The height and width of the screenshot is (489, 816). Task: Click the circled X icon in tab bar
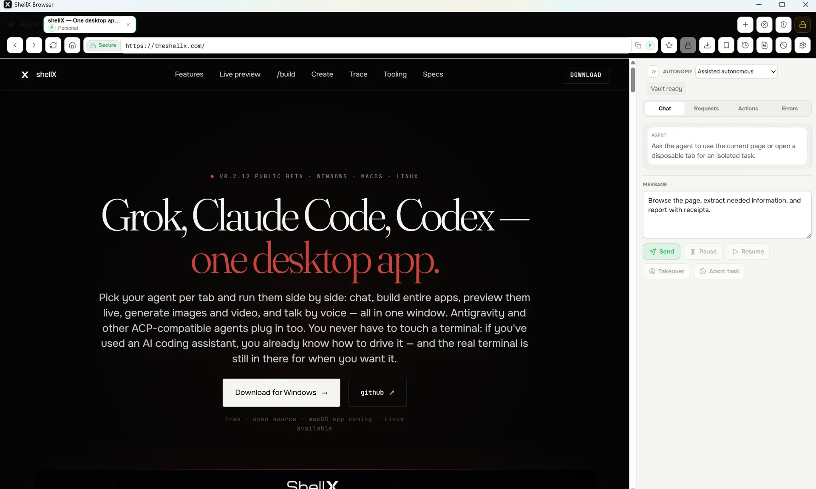765,25
